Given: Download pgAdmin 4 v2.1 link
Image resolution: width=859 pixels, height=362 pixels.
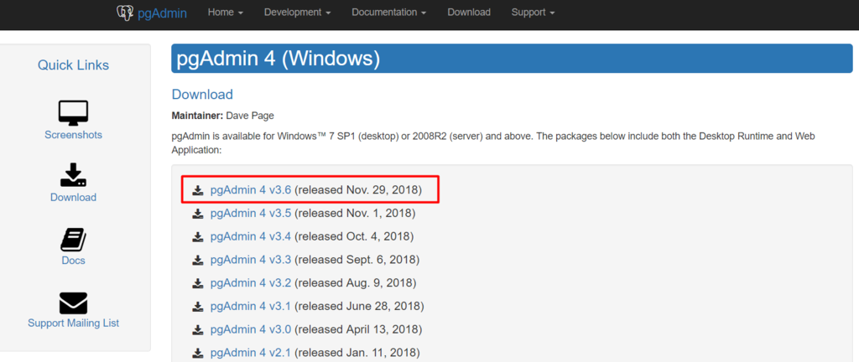Looking at the screenshot, I should (x=250, y=353).
